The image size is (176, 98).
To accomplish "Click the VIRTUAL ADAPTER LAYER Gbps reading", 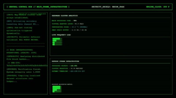I will [x=79, y=24].
